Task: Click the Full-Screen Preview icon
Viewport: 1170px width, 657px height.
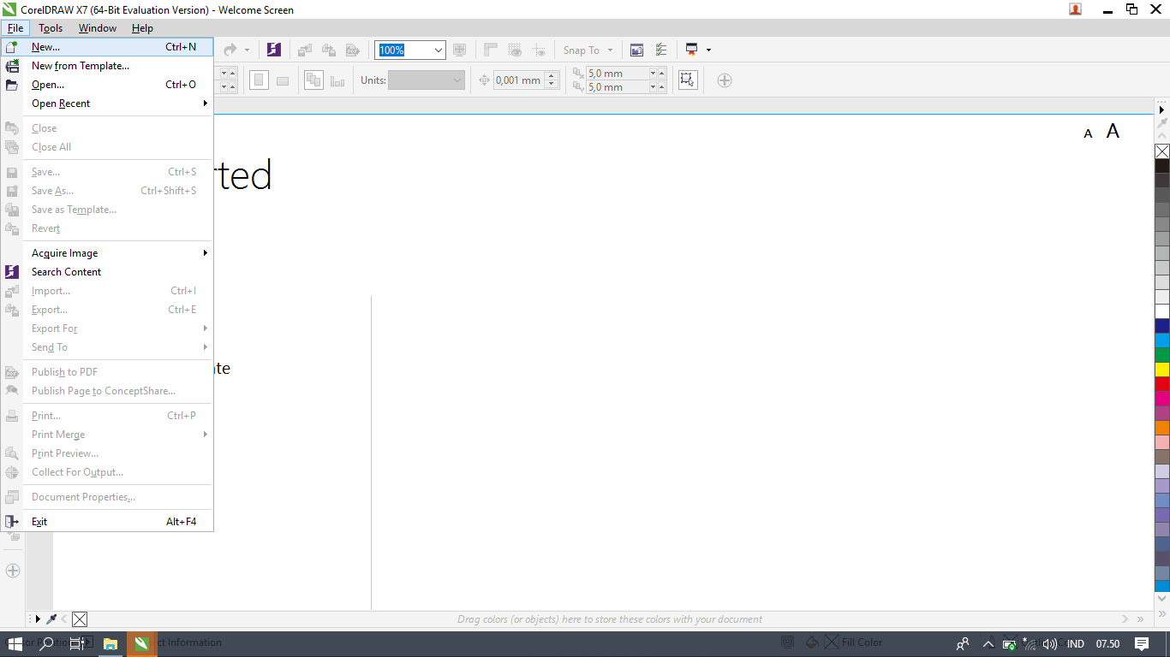Action: (x=459, y=50)
